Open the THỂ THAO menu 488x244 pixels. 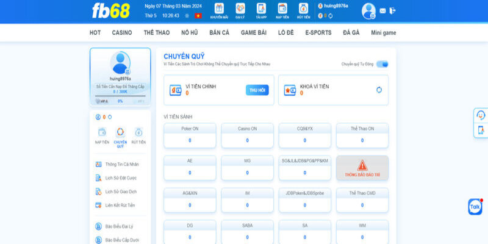click(x=157, y=33)
